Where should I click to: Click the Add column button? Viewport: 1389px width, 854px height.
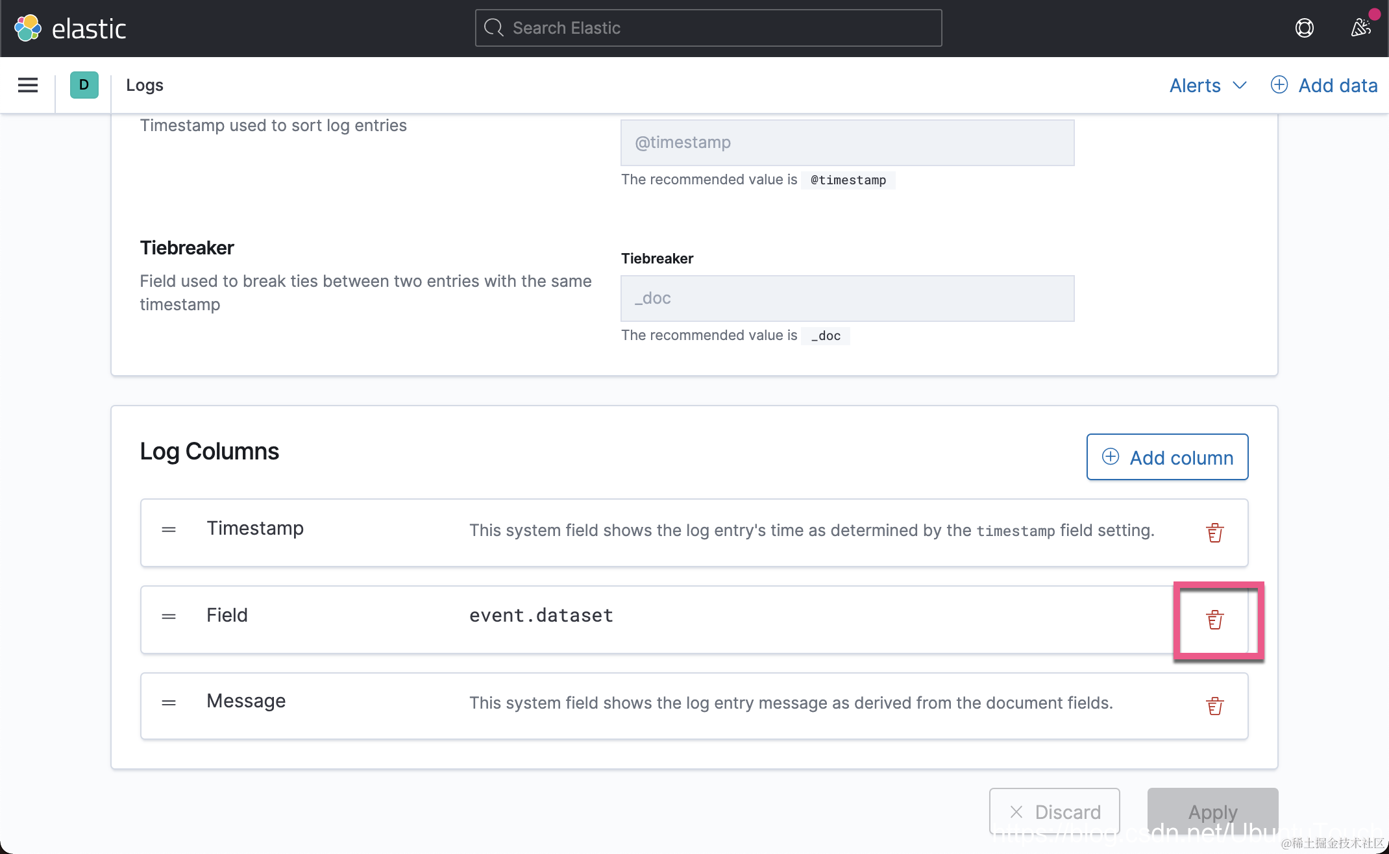pos(1167,457)
